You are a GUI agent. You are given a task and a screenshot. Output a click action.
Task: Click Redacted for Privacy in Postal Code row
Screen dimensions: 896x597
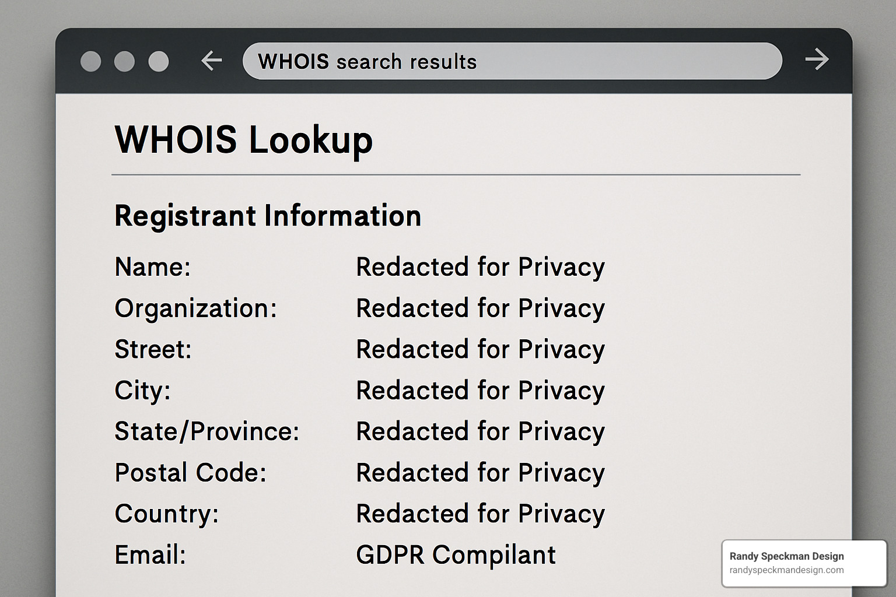481,473
